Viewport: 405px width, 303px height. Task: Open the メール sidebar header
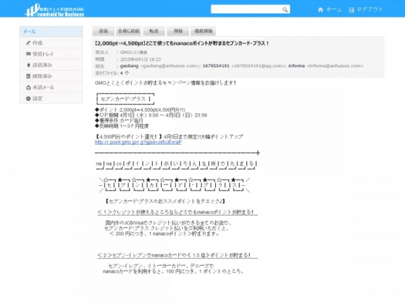click(x=51, y=32)
